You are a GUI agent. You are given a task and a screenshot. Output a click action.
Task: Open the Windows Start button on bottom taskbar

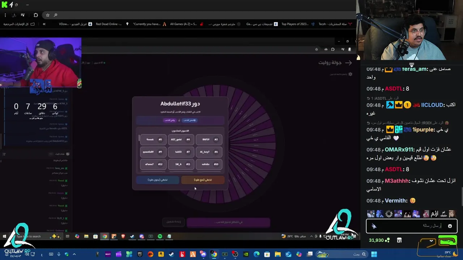pyautogui.click(x=374, y=254)
